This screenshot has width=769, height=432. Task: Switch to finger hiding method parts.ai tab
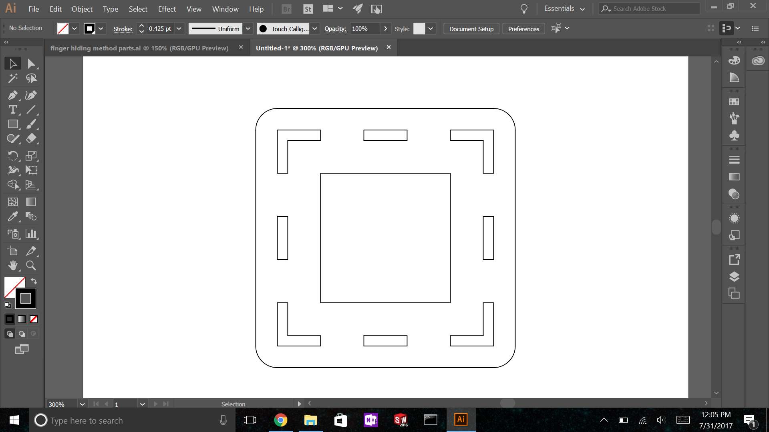point(139,48)
